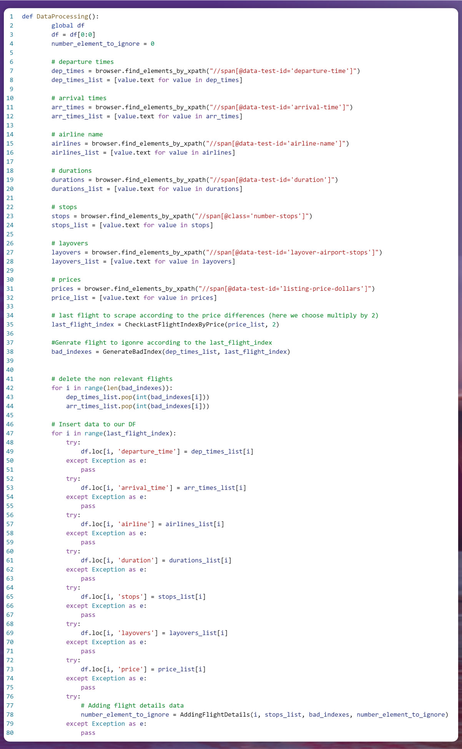
Task: Select the text "global df" on line 2
Action: click(68, 26)
